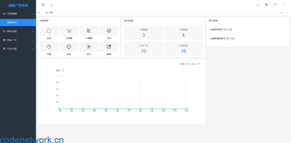
Task: Open the 安全 shield shortcut icon
Action: 69,47
